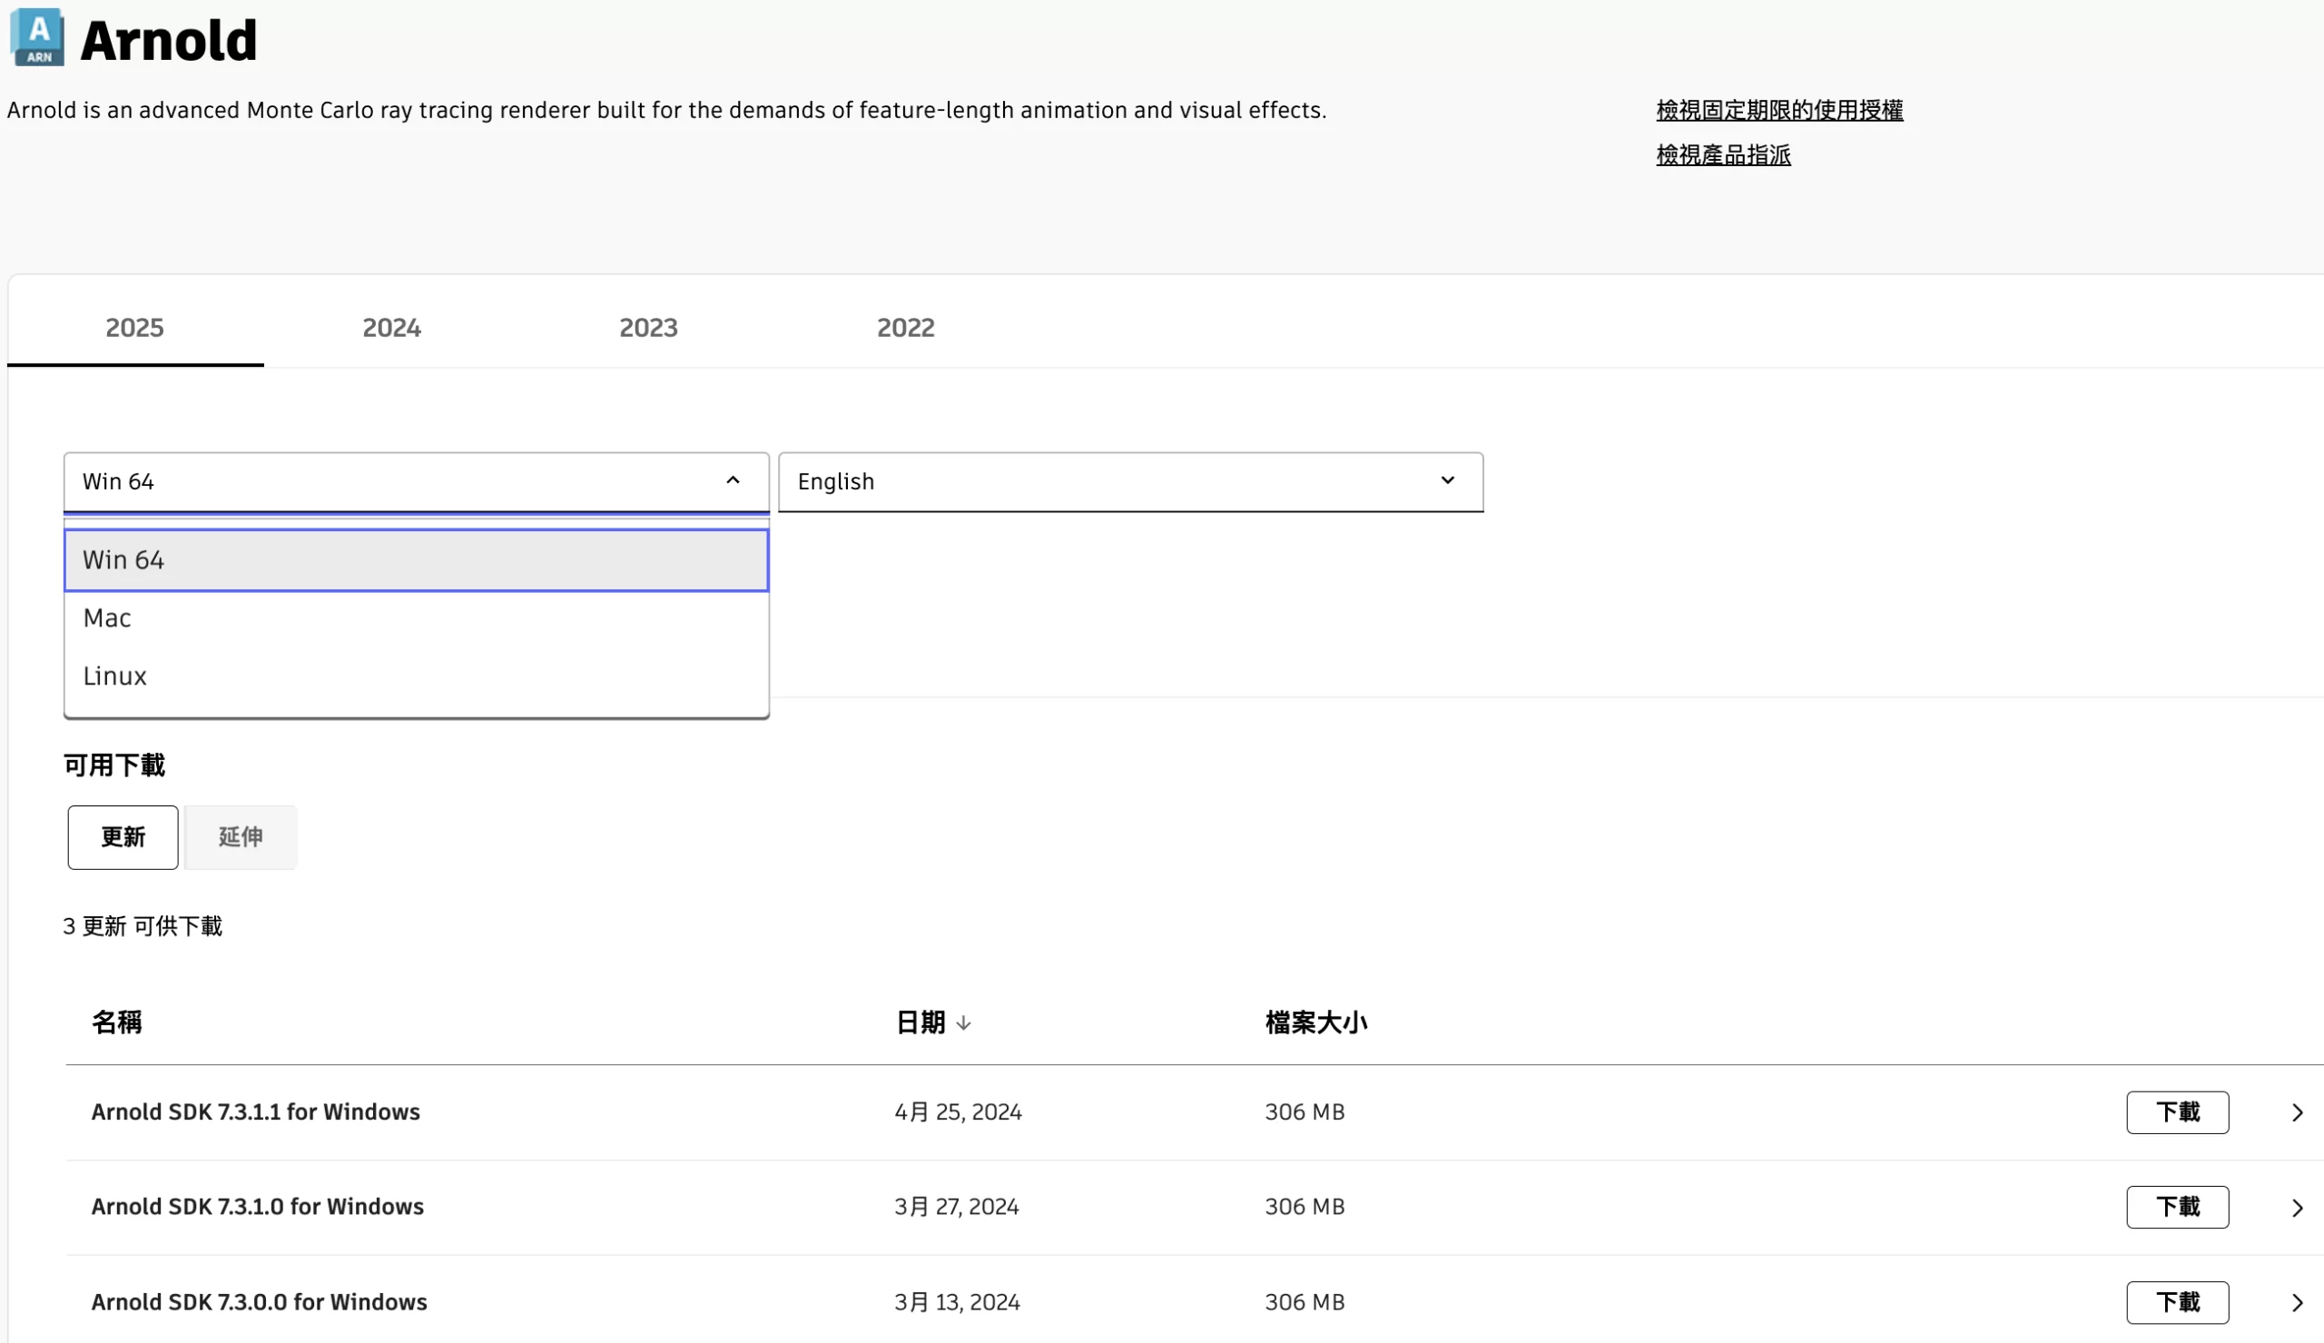The width and height of the screenshot is (2324, 1343).
Task: Open 檢視固定期限的使用授權 link
Action: 1779,111
